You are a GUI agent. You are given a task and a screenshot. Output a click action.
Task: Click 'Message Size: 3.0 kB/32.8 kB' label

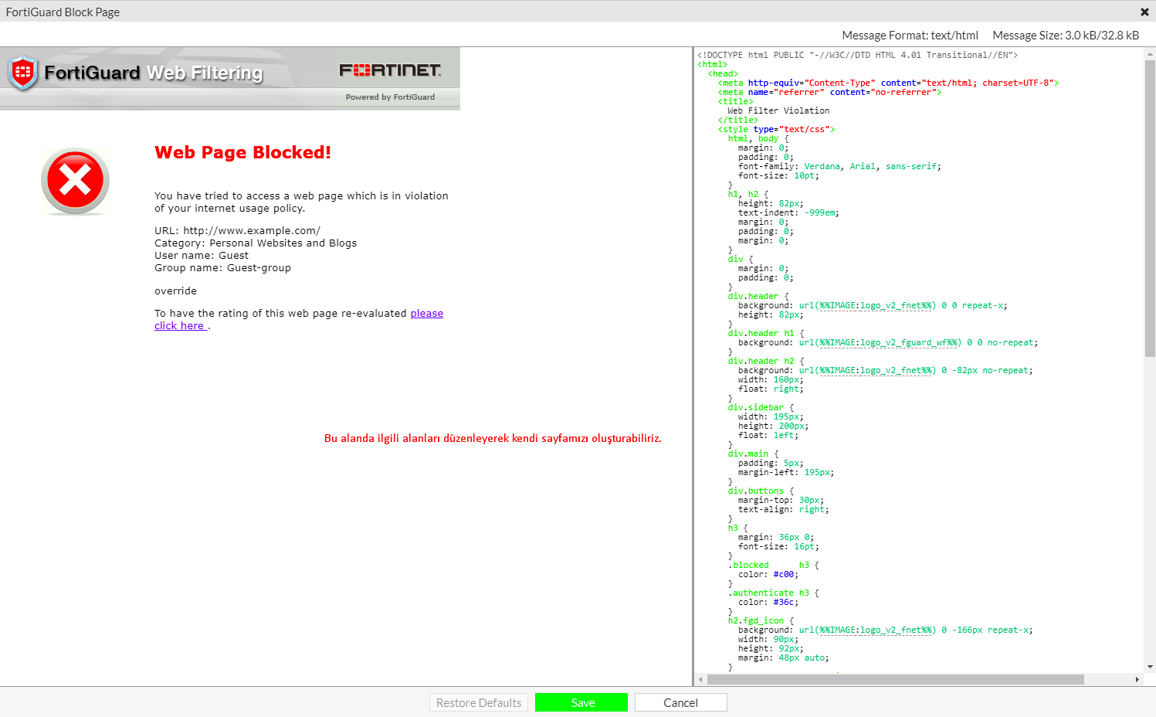pyautogui.click(x=1066, y=35)
